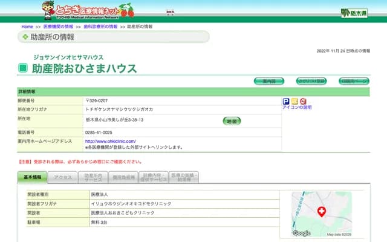
Task: Click the 電話番号 row label
Action: [x=26, y=132]
